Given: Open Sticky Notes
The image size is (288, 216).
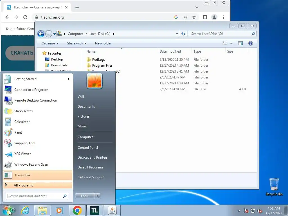Looking at the screenshot, I should [38, 111].
